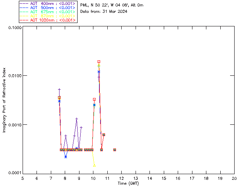Click the x-axis tick label 5

tap(23, 178)
